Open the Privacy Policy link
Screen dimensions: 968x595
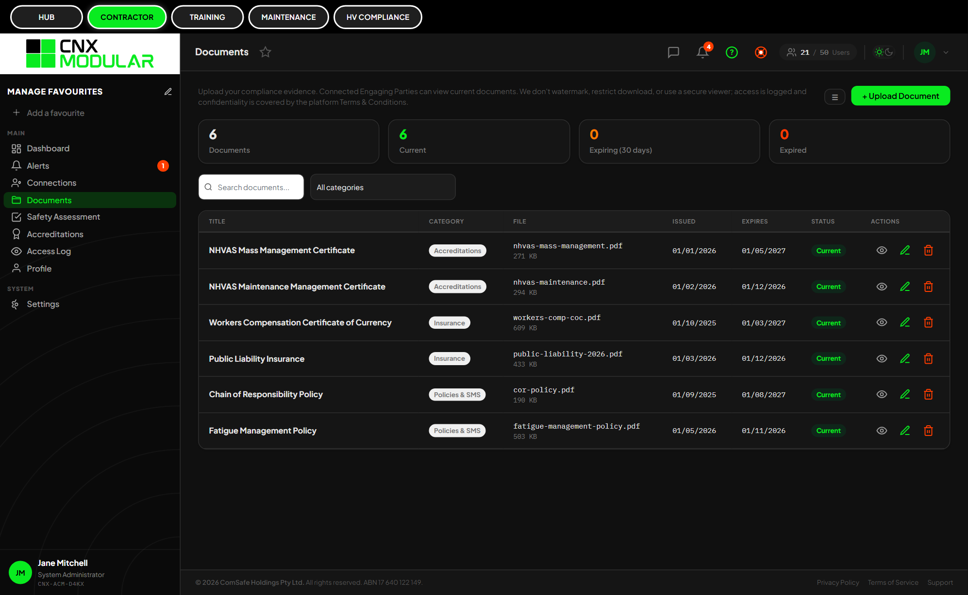click(x=837, y=582)
